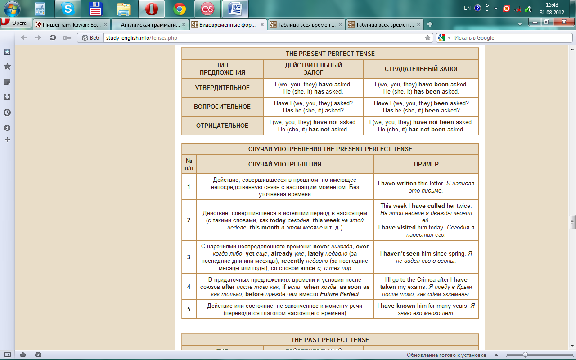The image size is (576, 360).
Task: Go back to the previous page
Action: (x=24, y=38)
